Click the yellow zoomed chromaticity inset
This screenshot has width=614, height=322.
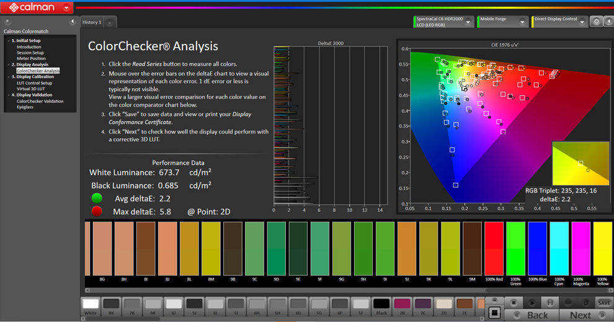coord(581,163)
